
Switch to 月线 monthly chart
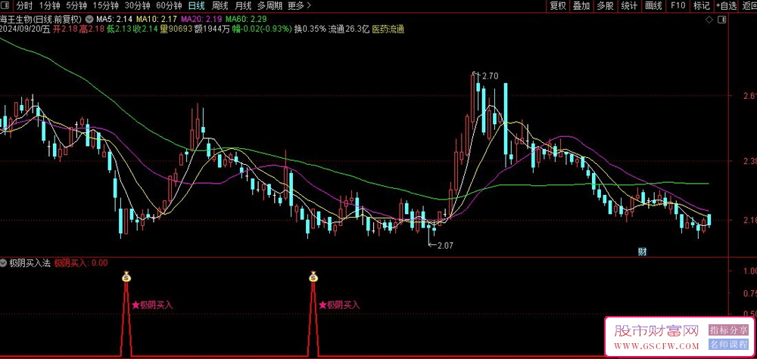[x=243, y=6]
